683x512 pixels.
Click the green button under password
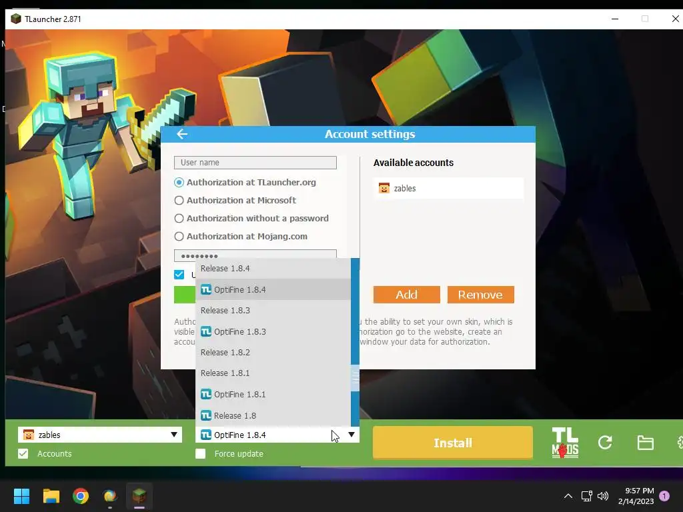(x=185, y=295)
